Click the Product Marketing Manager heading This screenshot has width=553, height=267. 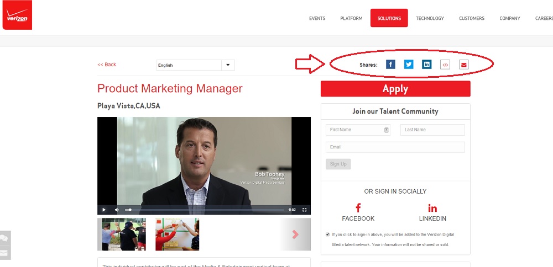(x=170, y=89)
